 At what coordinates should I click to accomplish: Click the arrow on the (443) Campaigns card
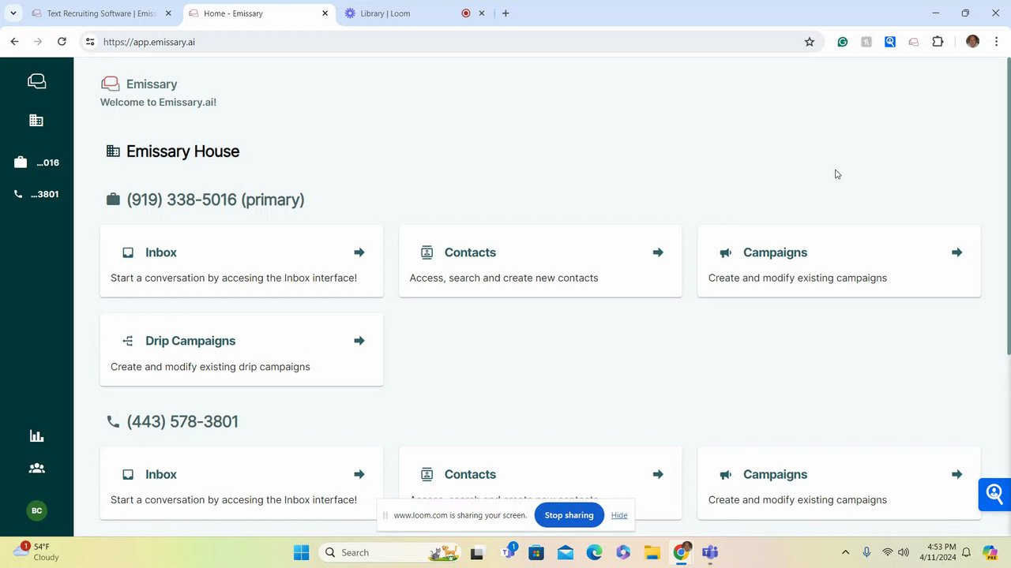click(x=957, y=474)
